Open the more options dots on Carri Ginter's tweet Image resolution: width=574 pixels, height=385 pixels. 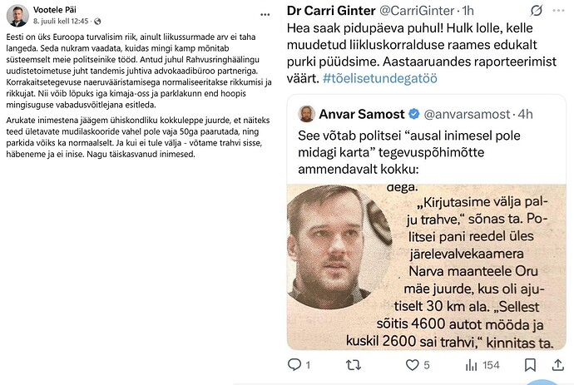point(558,11)
